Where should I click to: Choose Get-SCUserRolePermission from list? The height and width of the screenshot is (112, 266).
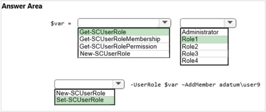(124, 46)
